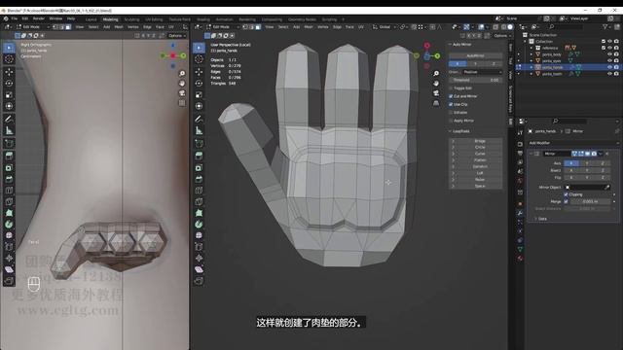The width and height of the screenshot is (623, 350).
Task: Select the Annotate tool in left viewport toolbar
Action: click(9, 119)
